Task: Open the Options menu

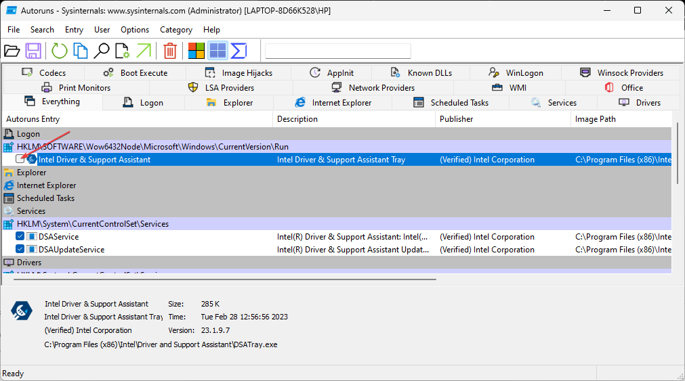Action: click(135, 30)
